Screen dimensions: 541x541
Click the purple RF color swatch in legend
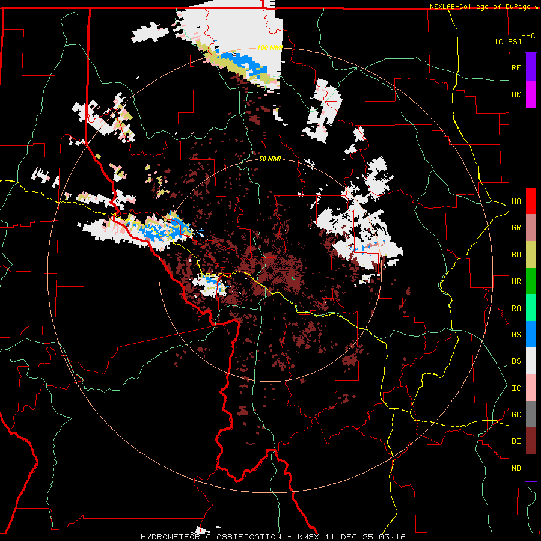(x=531, y=67)
